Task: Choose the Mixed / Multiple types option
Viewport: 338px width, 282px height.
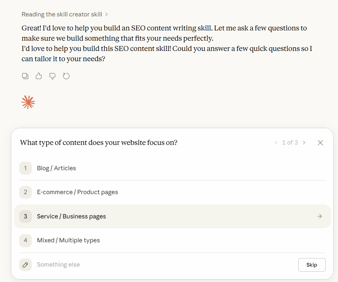Action: [68, 240]
